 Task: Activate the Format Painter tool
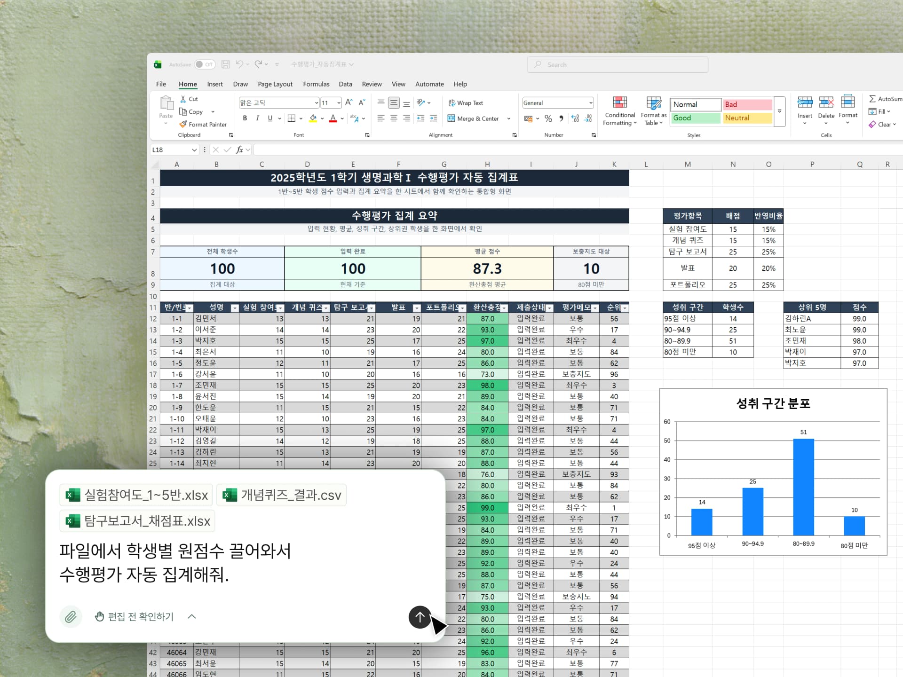coord(203,124)
